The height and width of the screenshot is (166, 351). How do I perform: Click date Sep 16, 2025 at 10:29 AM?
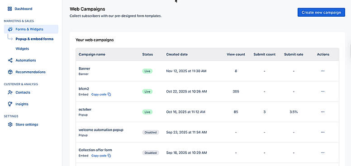(x=186, y=153)
